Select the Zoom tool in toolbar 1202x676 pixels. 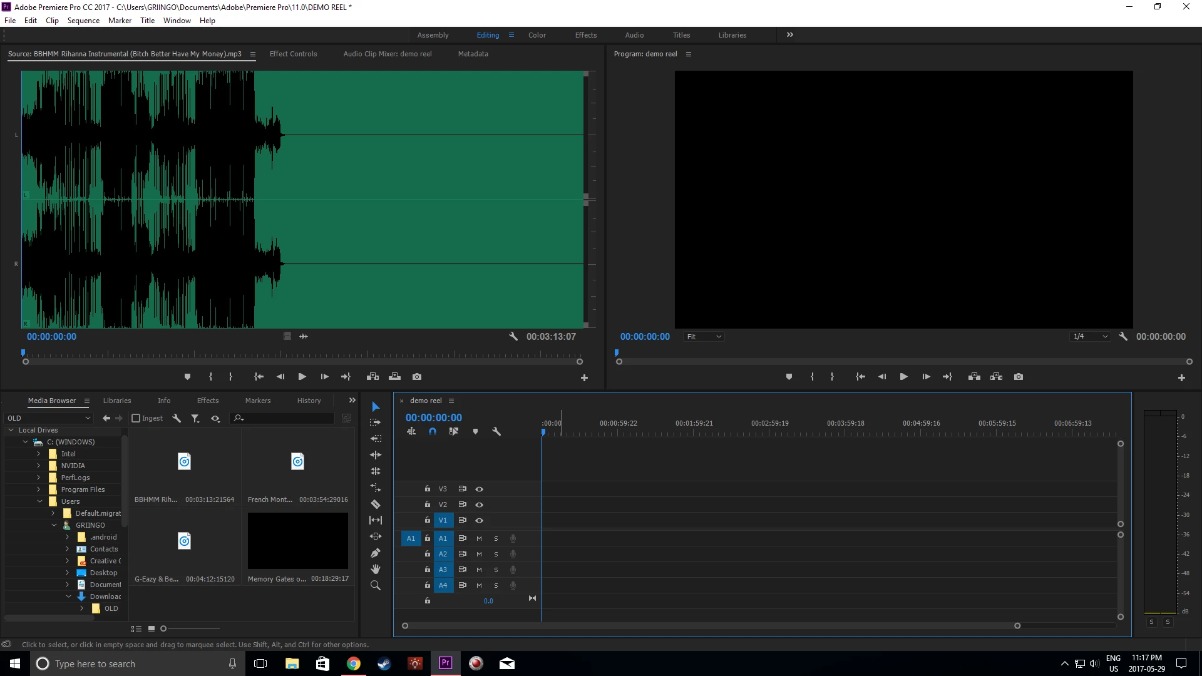(x=376, y=585)
